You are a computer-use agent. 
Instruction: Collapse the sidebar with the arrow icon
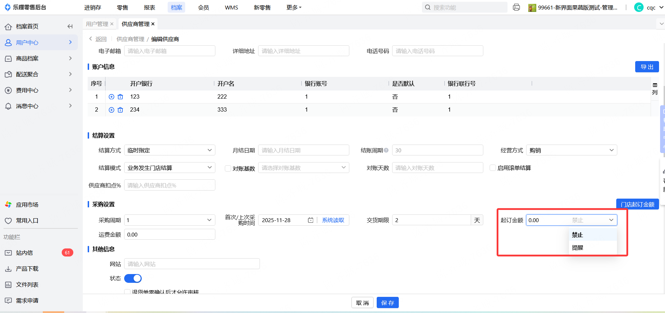pyautogui.click(x=70, y=26)
